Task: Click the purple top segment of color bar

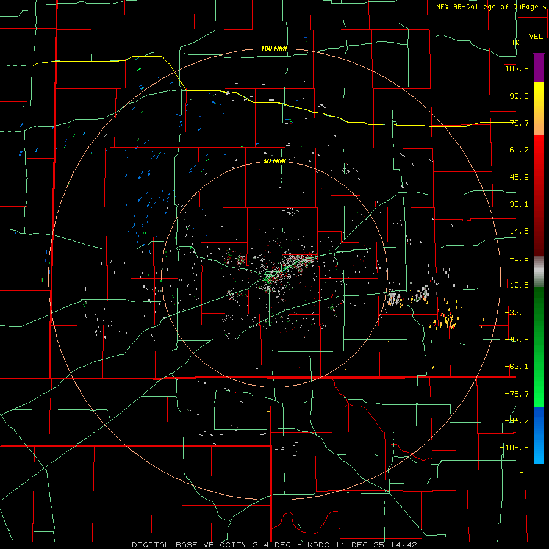Action: click(x=539, y=68)
